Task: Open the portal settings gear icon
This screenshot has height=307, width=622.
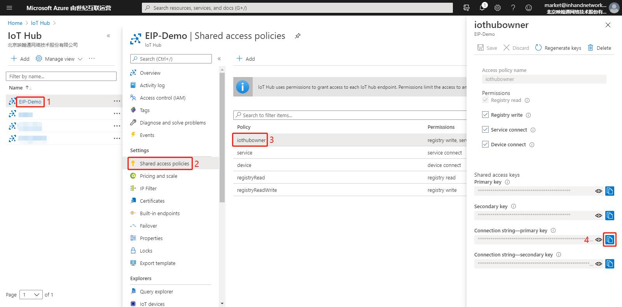Action: (x=498, y=8)
